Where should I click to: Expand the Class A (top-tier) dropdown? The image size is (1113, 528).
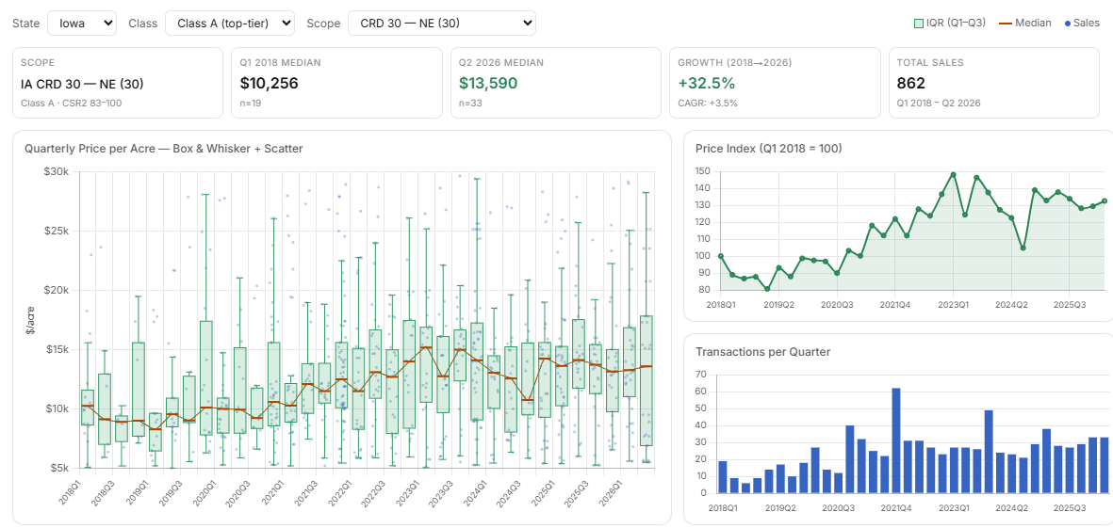pos(229,23)
